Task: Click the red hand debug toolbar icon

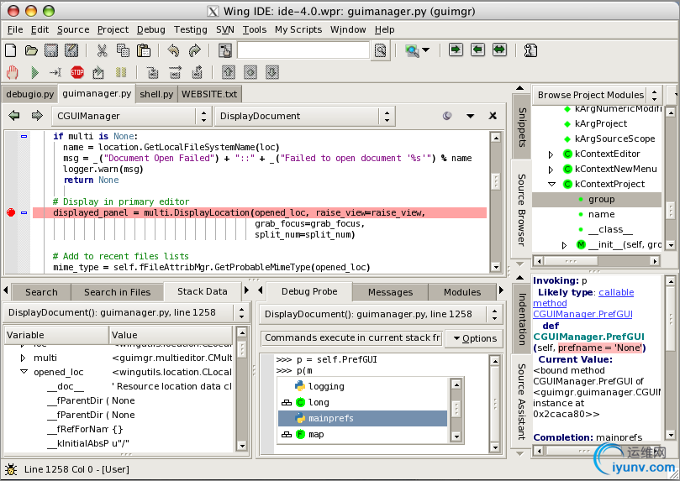Action: click(x=12, y=72)
